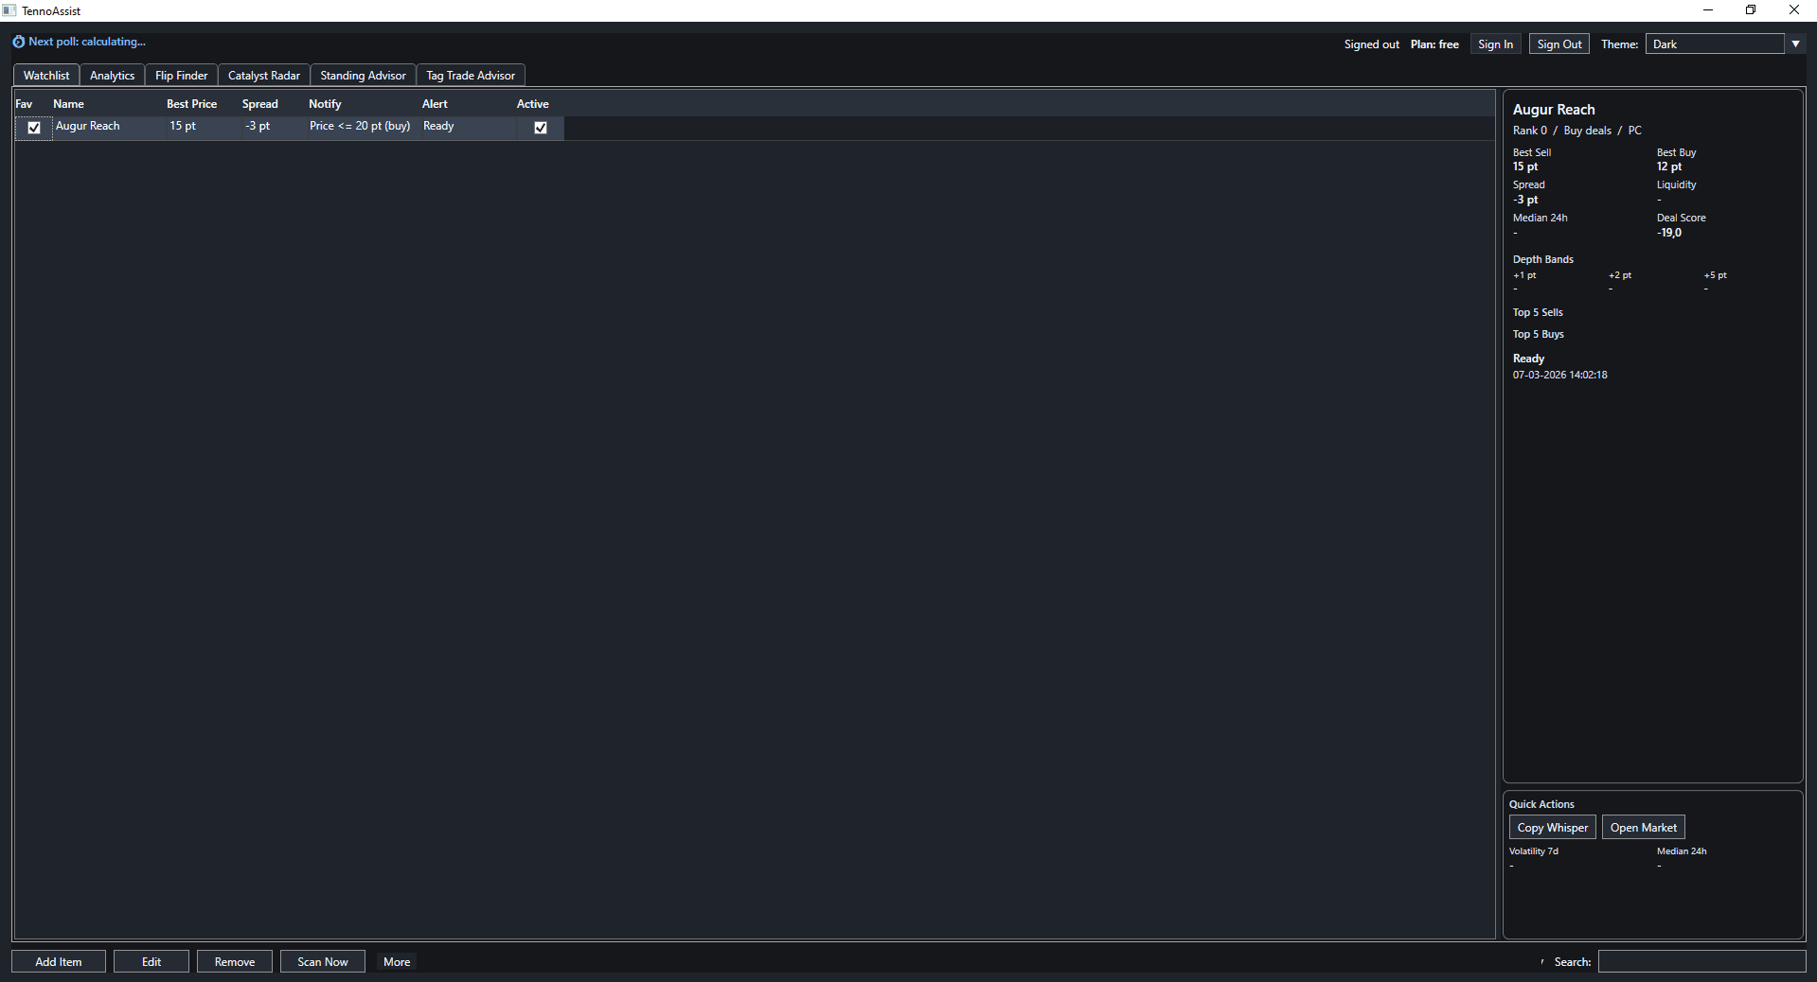This screenshot has height=982, width=1817.
Task: Click Sign Out
Action: click(x=1558, y=44)
